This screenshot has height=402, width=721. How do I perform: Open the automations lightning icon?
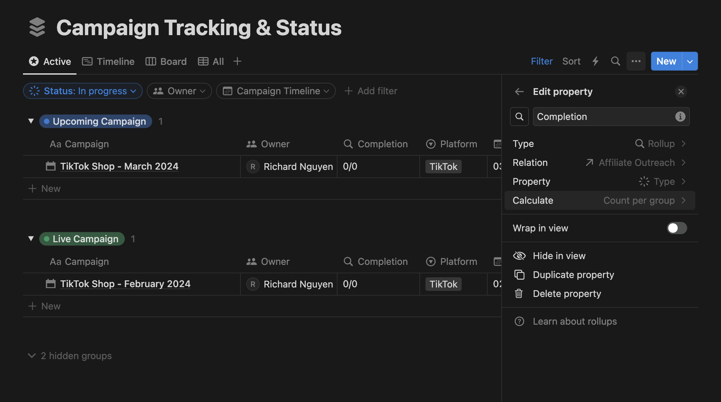pyautogui.click(x=595, y=61)
